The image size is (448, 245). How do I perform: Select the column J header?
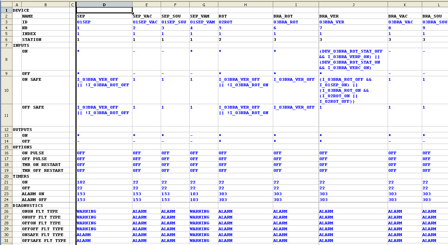tap(353, 4)
